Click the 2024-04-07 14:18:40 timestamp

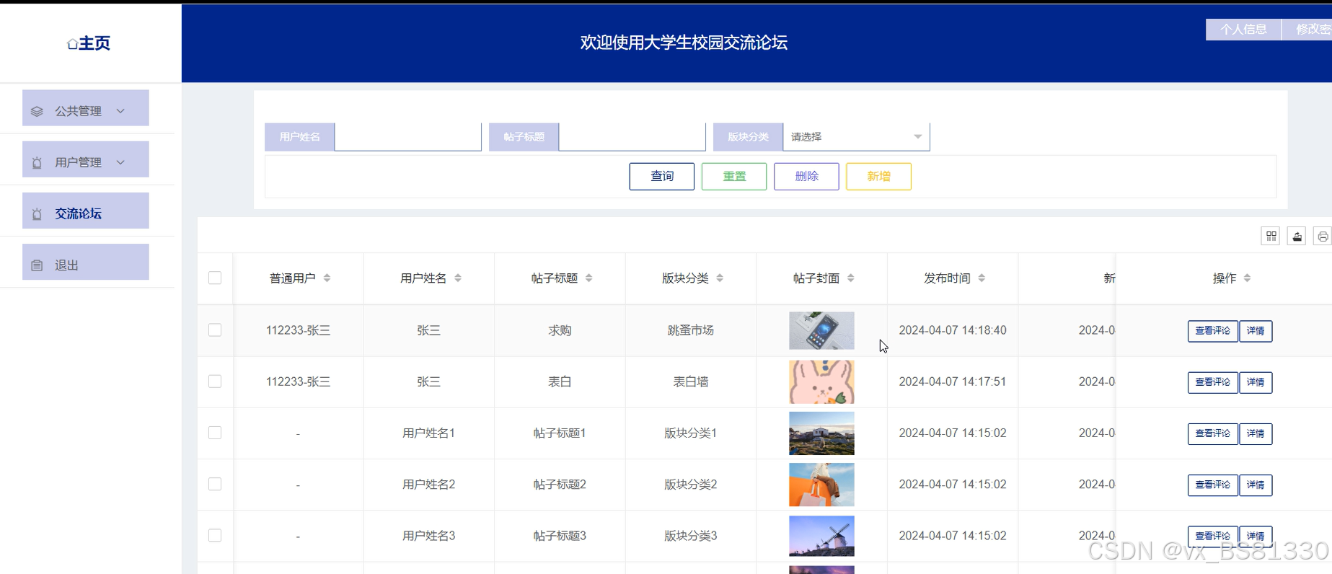pyautogui.click(x=953, y=330)
